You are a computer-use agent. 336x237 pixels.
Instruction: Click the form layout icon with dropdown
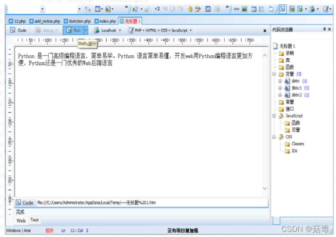point(98,9)
